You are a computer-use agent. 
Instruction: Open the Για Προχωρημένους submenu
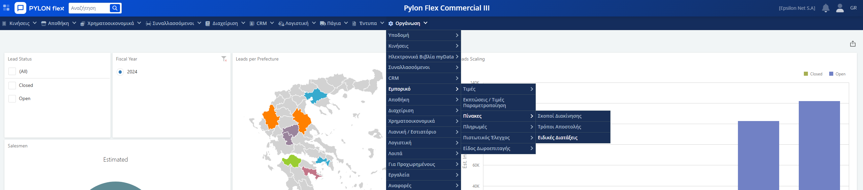click(x=423, y=164)
